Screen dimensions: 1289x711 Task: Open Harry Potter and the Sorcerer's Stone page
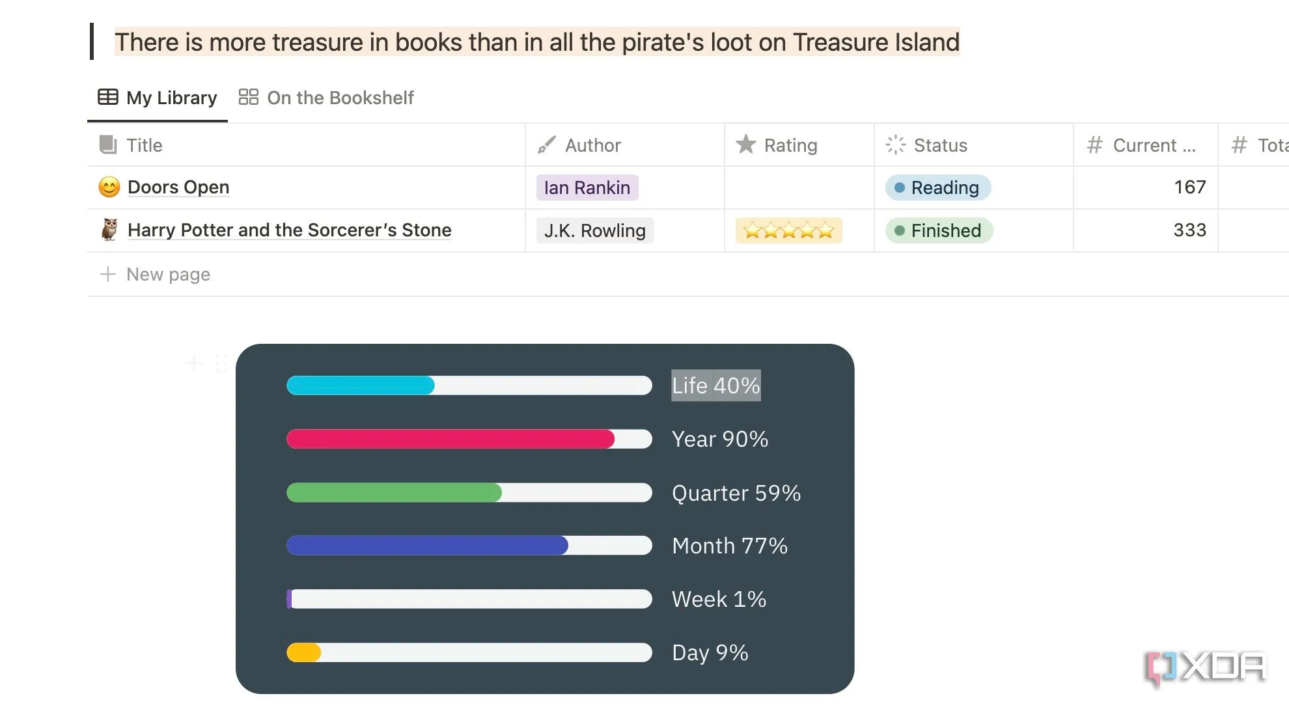coord(290,230)
